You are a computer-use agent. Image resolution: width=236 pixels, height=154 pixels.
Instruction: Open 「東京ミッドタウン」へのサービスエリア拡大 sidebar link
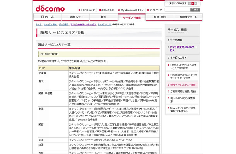coord(183,67)
